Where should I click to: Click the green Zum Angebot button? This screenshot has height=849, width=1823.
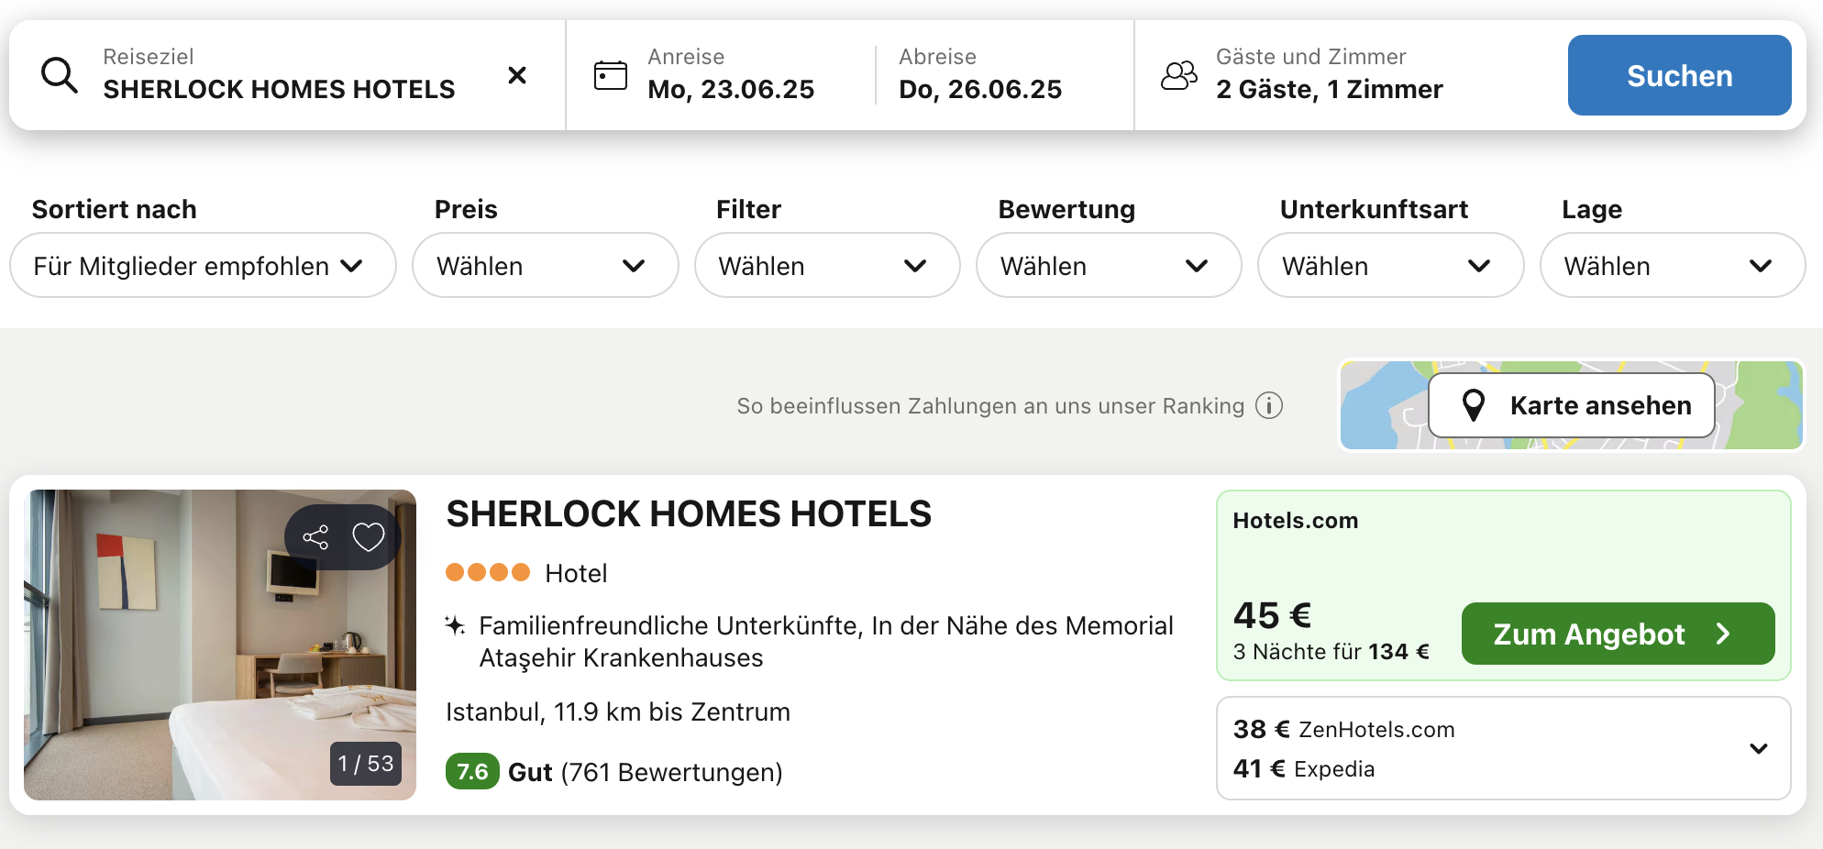tap(1618, 634)
